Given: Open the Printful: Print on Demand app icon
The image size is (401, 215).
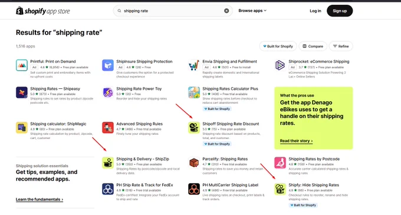Looking at the screenshot, I should pyautogui.click(x=22, y=65).
